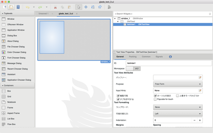Image resolution: width=213 pixels, height=133 pixels.
Task: Paste widget from clipboard
Action: click(x=69, y=7)
